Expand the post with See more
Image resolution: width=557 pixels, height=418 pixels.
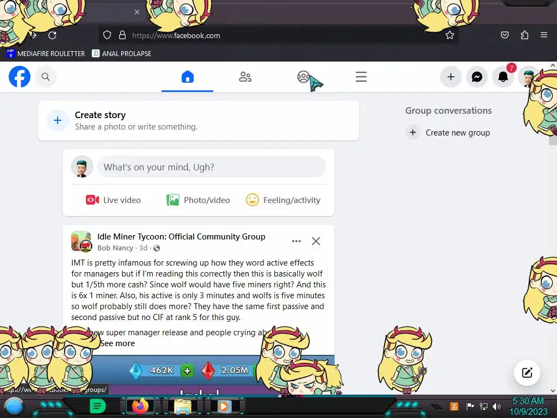[x=117, y=343]
